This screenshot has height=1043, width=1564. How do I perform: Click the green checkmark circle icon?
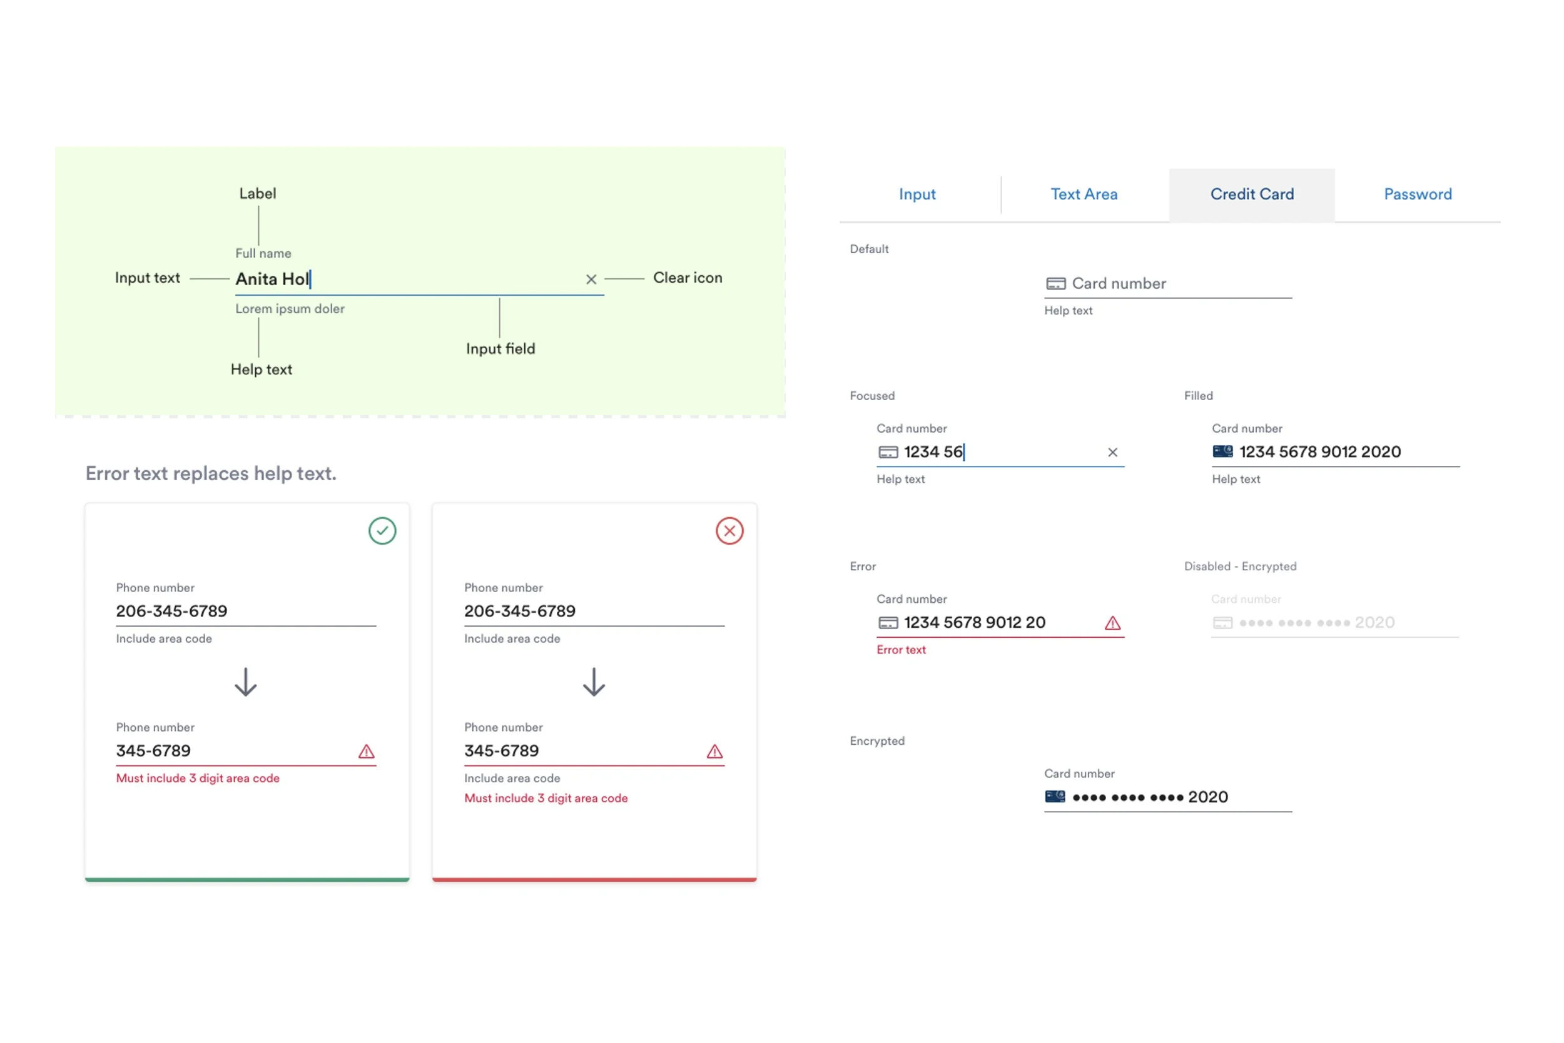(x=382, y=531)
